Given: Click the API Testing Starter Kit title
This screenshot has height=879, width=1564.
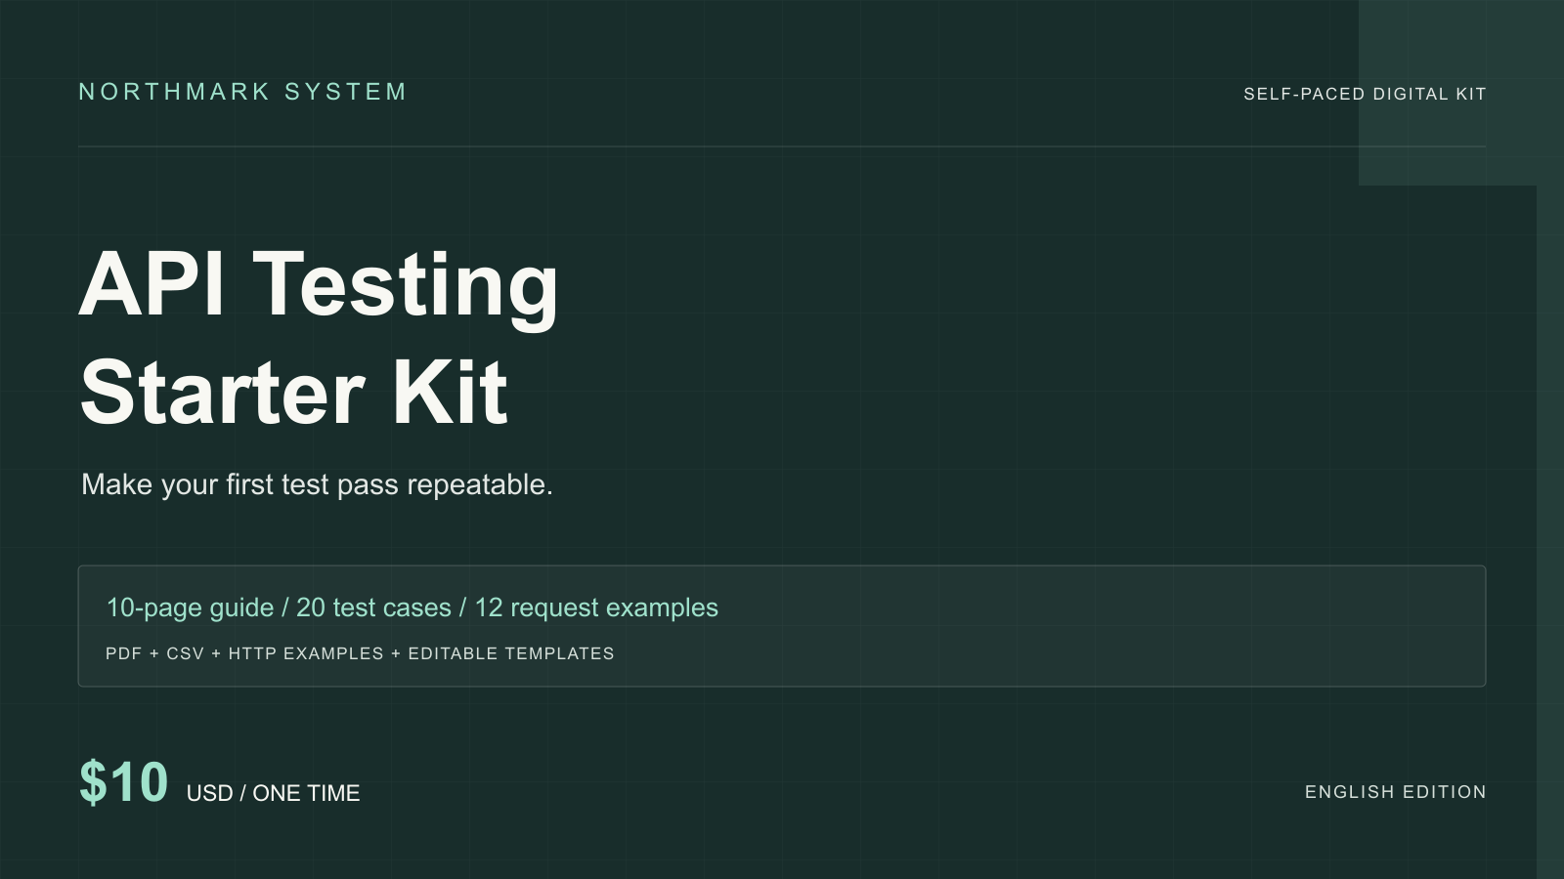Looking at the screenshot, I should pos(319,337).
